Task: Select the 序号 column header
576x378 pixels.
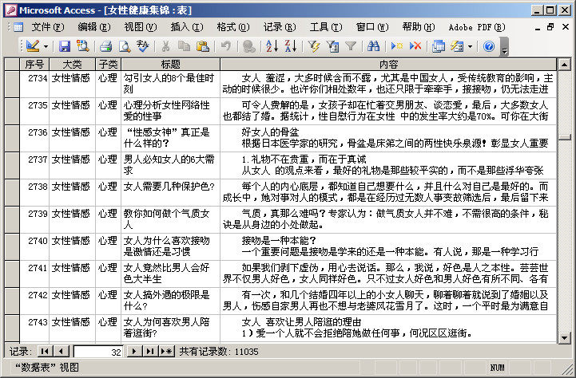Action: (x=34, y=65)
